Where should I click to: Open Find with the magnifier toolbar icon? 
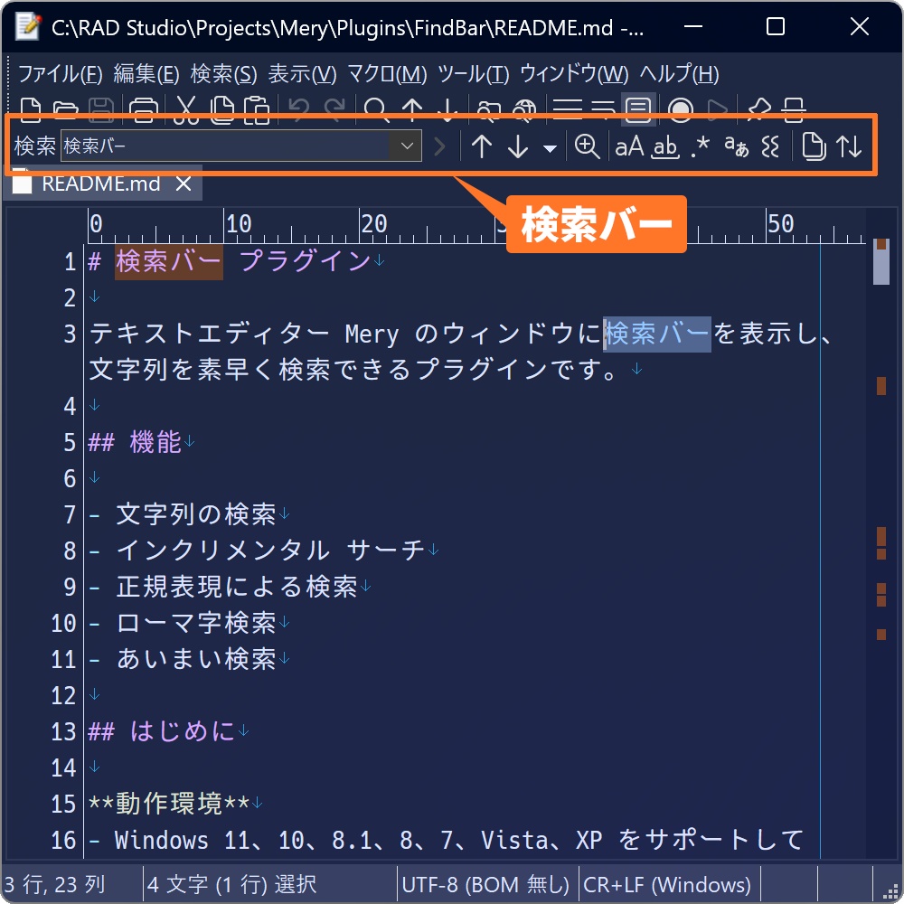click(x=376, y=109)
